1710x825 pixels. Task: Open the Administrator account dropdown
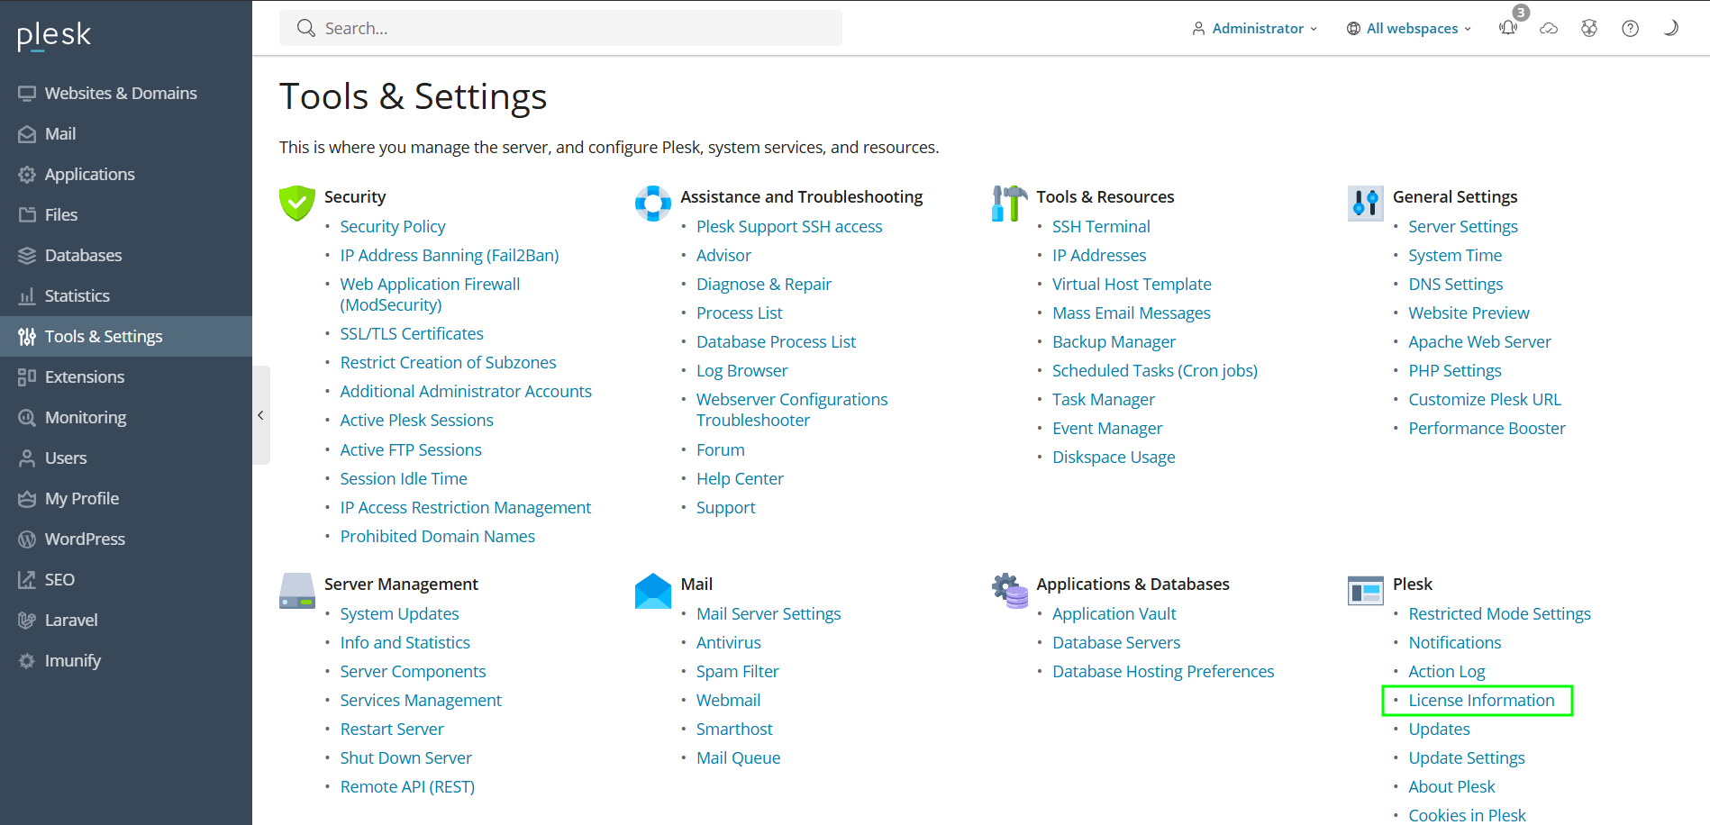coord(1254,28)
